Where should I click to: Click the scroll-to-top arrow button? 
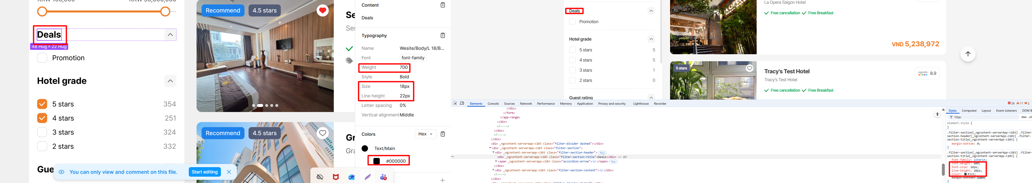point(967,54)
